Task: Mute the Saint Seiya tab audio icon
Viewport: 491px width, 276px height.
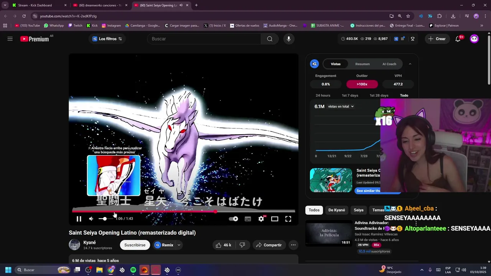Action: [x=181, y=5]
